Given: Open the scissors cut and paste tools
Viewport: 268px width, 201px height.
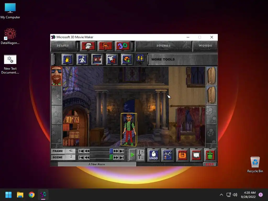Looking at the screenshot, I should [167, 155].
